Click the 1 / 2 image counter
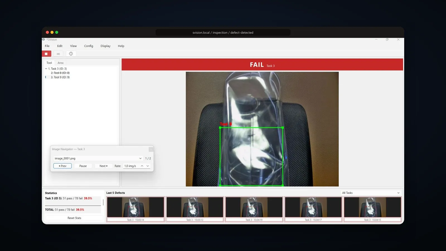Screen dimensions: 446x251 click(148, 158)
